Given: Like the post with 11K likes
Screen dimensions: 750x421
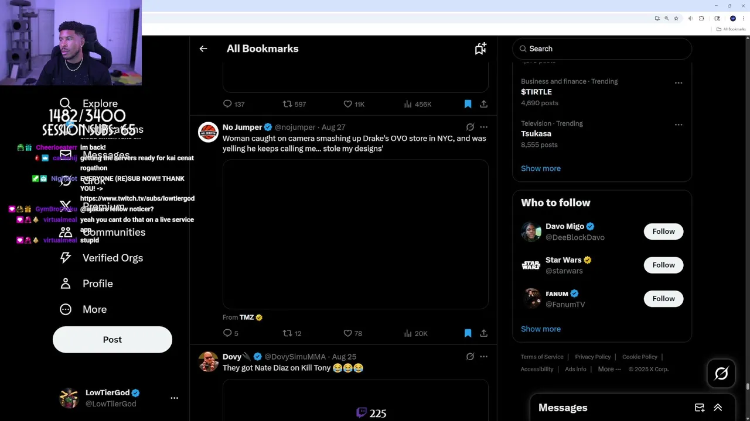Looking at the screenshot, I should pyautogui.click(x=354, y=104).
